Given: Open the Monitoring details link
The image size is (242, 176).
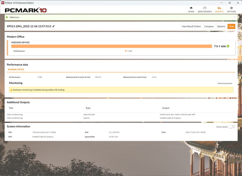Looking at the screenshot, I should pyautogui.click(x=225, y=83).
